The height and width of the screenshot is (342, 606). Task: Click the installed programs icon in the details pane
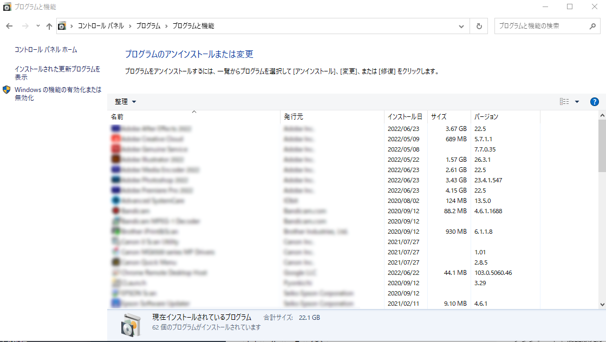131,325
